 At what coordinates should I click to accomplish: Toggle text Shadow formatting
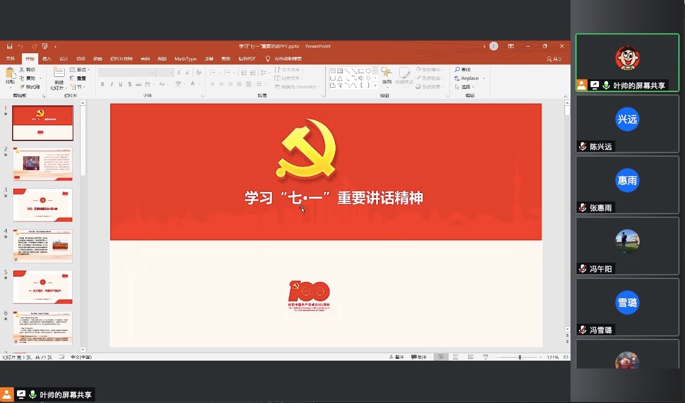click(130, 84)
